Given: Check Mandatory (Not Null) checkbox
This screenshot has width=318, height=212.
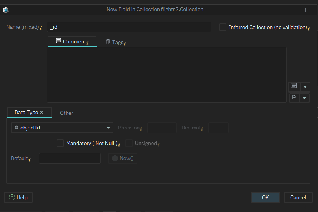Looking at the screenshot, I should [60, 143].
